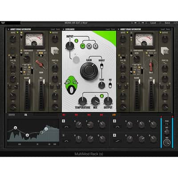Open filter type selector for EQ band 2
The height and width of the screenshot is (178, 178).
[x=117, y=127]
